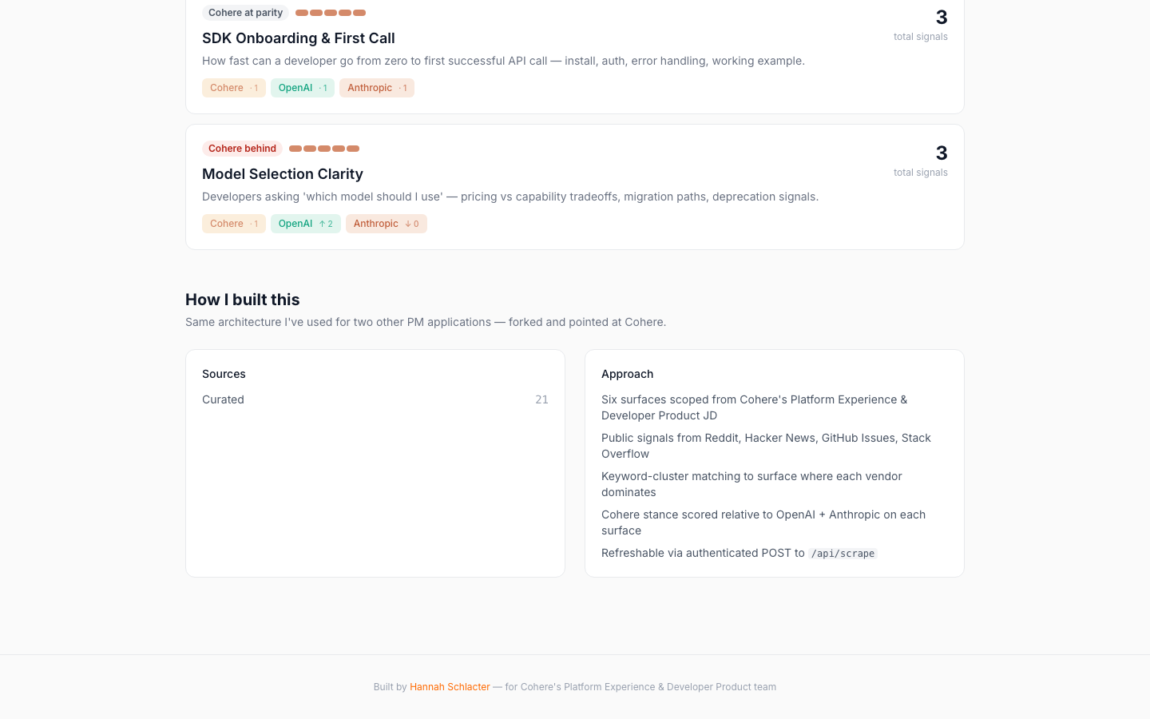Screen dimensions: 1150x719
Task: Click the 'Curated' row label
Action: pos(223,399)
